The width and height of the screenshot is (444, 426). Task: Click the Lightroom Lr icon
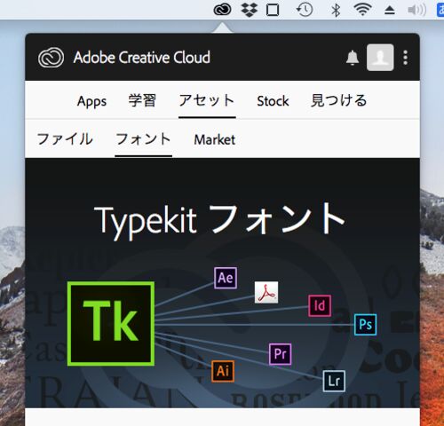coord(334,381)
